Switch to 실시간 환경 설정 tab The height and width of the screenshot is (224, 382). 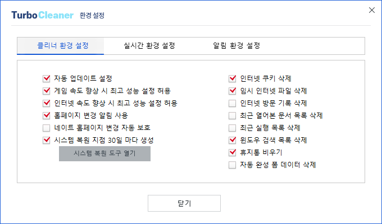(149, 46)
